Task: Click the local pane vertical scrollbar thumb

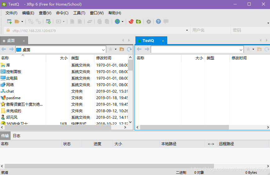Action: coord(130,65)
